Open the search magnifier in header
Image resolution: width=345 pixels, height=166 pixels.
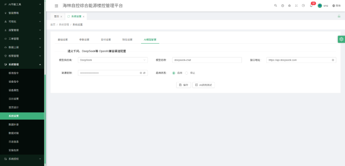coord(276,6)
